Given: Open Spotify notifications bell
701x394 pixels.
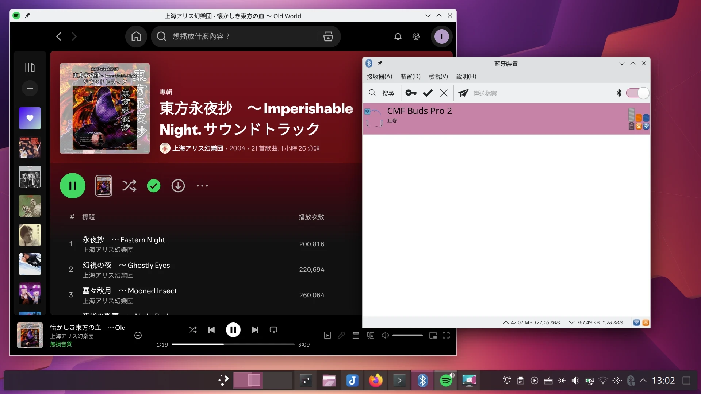Looking at the screenshot, I should click(398, 36).
